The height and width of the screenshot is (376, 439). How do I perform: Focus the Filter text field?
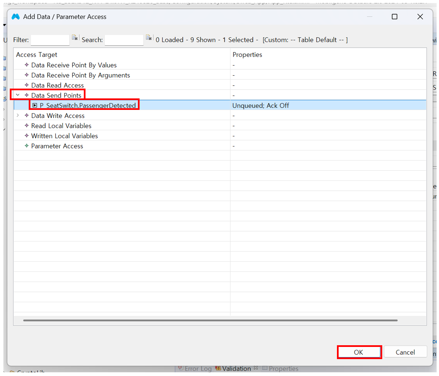pos(50,40)
